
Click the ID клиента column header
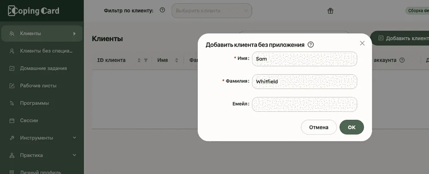click(112, 60)
